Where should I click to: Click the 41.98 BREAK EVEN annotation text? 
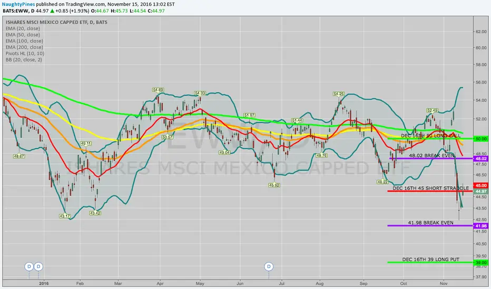(430, 223)
